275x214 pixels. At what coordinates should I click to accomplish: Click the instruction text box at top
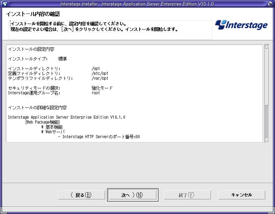110,30
